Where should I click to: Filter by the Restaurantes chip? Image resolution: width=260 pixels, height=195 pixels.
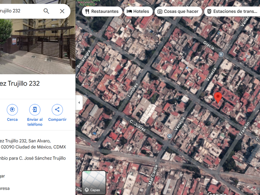point(102,11)
